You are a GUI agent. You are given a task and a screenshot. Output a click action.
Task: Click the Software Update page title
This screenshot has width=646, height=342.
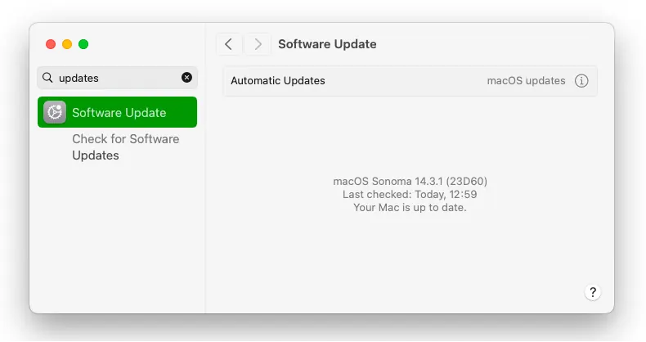click(x=327, y=44)
